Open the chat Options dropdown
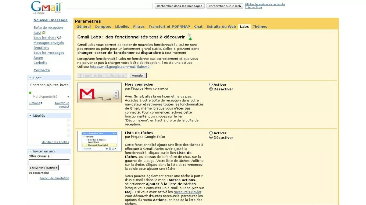The width and height of the screenshot is (366, 205). pyautogui.click(x=35, y=103)
